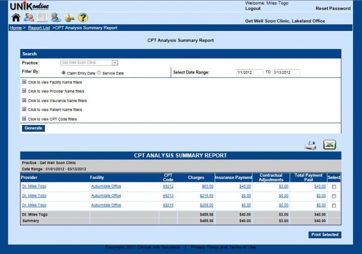Open the Practice dropdown
Screen dimensions: 362x254
pos(89,62)
